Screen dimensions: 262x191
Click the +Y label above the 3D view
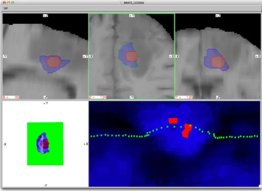[45, 103]
